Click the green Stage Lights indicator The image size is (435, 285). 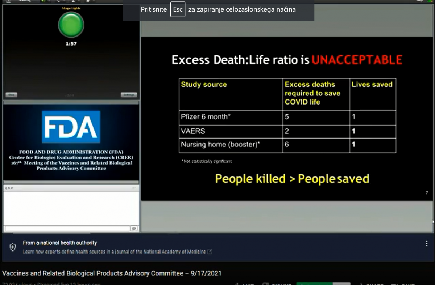click(x=71, y=25)
